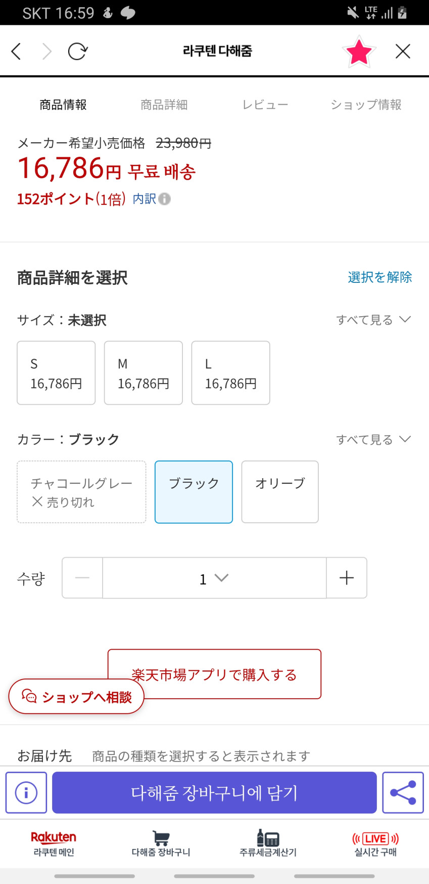Share this product via share icon
Image resolution: width=429 pixels, height=884 pixels.
click(x=403, y=792)
